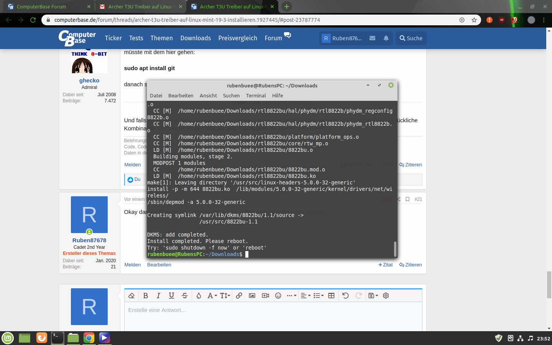
Task: Undo last edit in reply editor
Action: pos(345,296)
